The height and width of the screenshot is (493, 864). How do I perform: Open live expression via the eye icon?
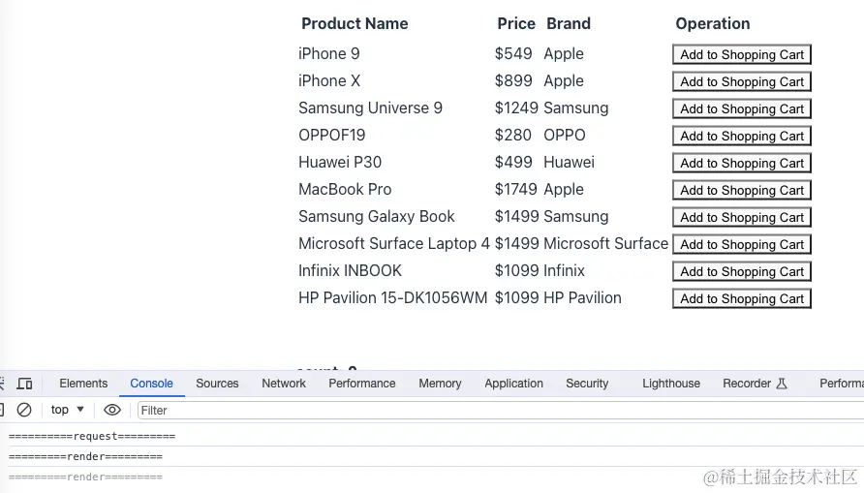(112, 410)
